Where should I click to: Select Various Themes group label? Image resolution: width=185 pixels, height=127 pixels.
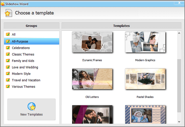click(x=23, y=86)
